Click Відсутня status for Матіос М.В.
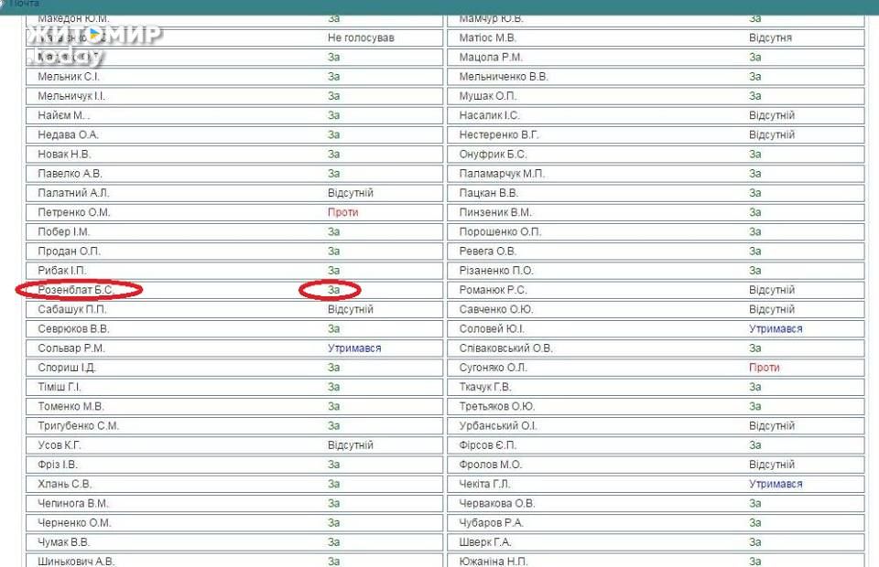This screenshot has width=879, height=567. coord(770,38)
